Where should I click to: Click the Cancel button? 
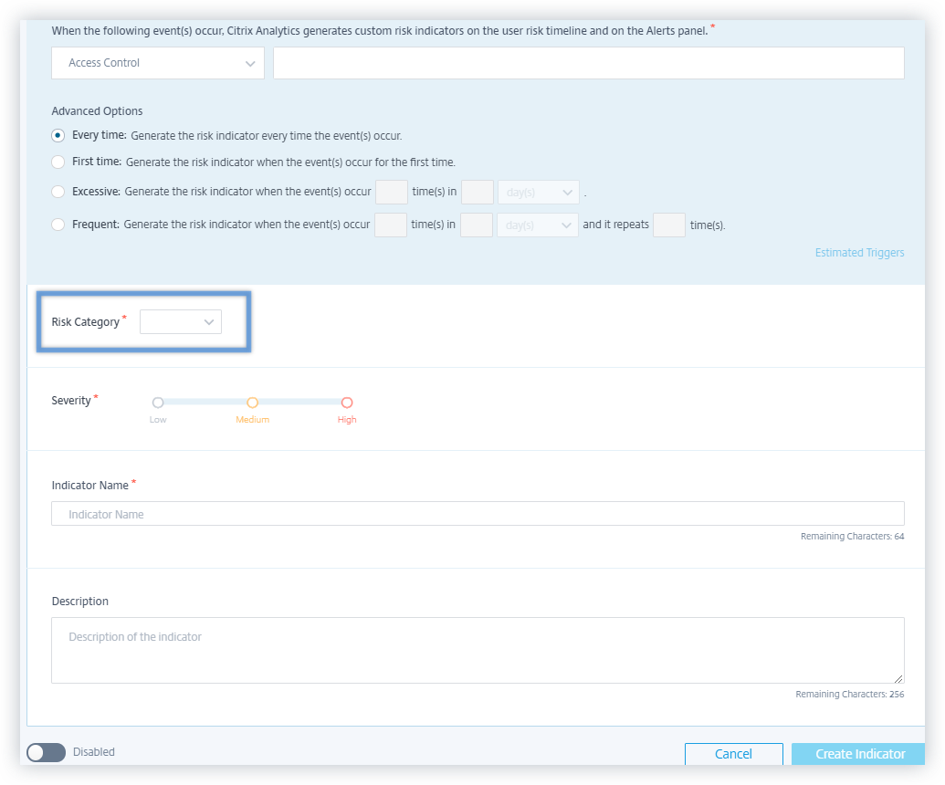click(x=733, y=754)
